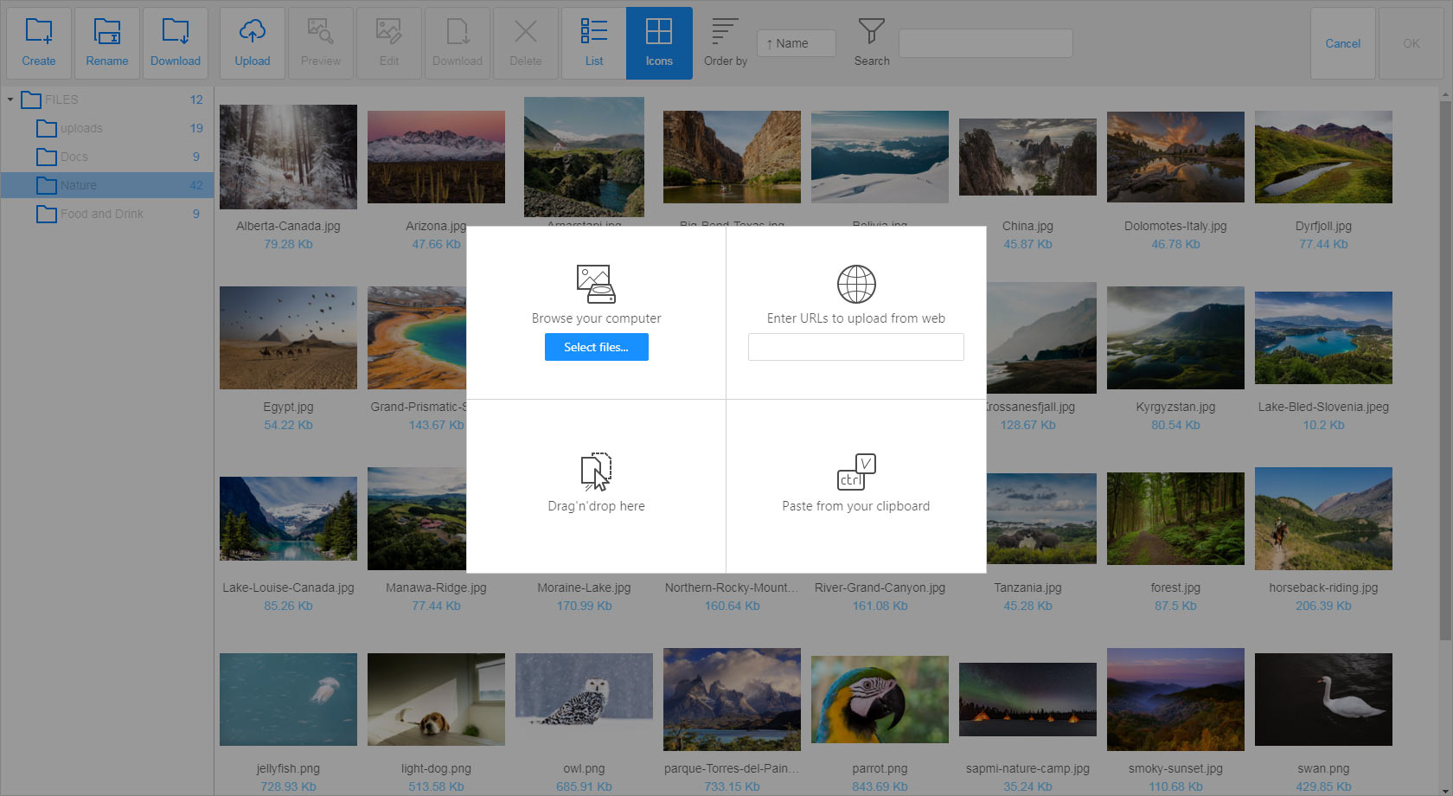Select the Dyrfjoll.jpg thumbnail
The image size is (1453, 796).
pos(1323,157)
